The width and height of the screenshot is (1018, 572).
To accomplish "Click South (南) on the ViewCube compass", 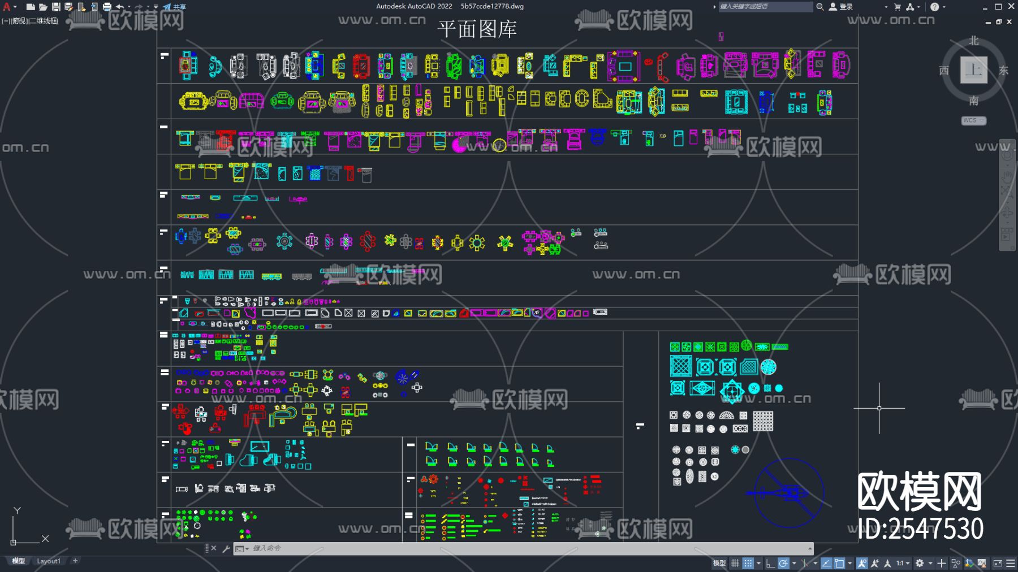I will coord(973,100).
